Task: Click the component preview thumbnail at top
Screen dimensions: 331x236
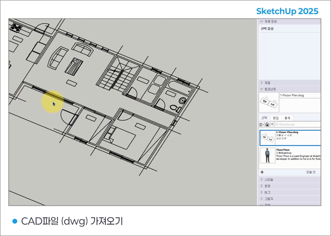Action: point(269,103)
